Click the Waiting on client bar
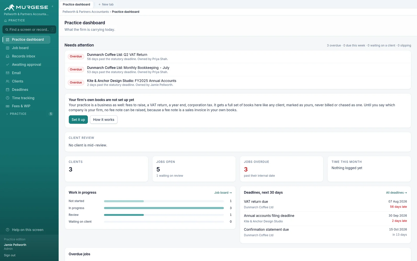This screenshot has height=261, width=417. point(164,222)
